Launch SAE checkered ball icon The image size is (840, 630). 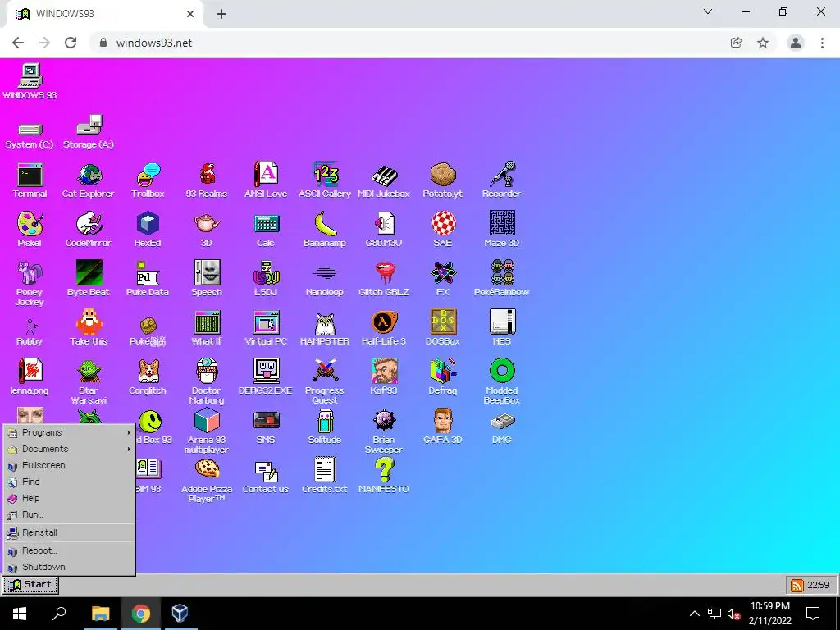click(443, 230)
